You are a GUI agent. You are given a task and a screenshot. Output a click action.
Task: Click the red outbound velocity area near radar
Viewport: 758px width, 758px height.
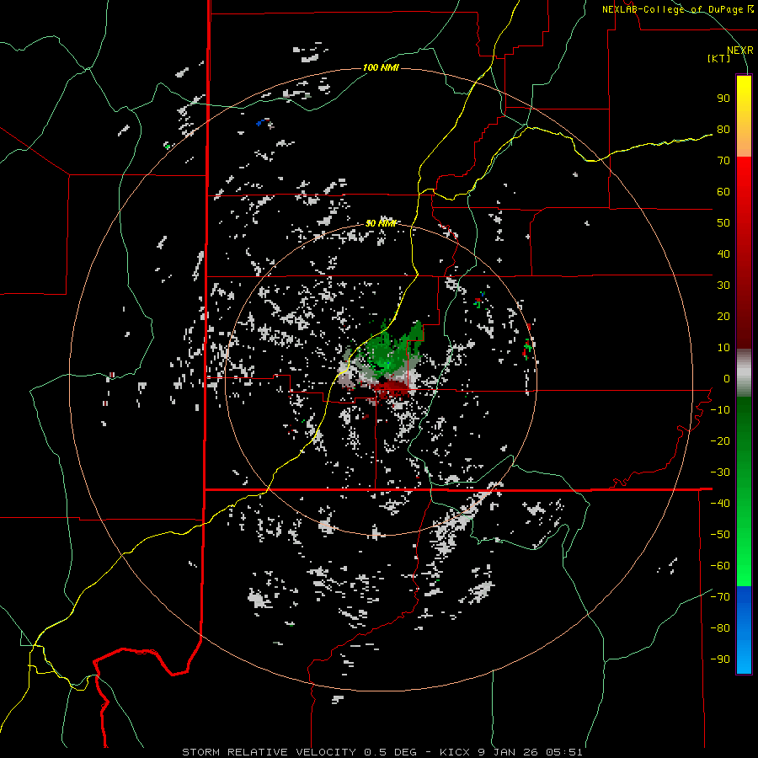(x=392, y=388)
